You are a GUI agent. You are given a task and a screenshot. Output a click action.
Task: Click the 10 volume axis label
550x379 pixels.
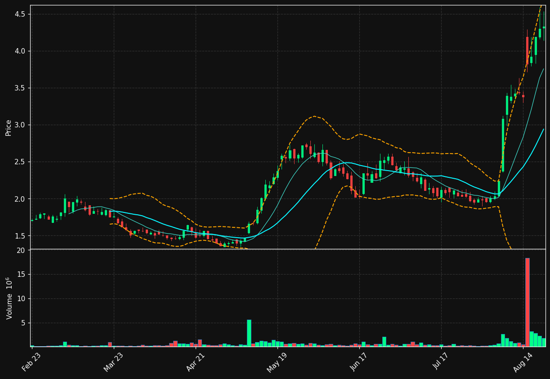point(21,298)
